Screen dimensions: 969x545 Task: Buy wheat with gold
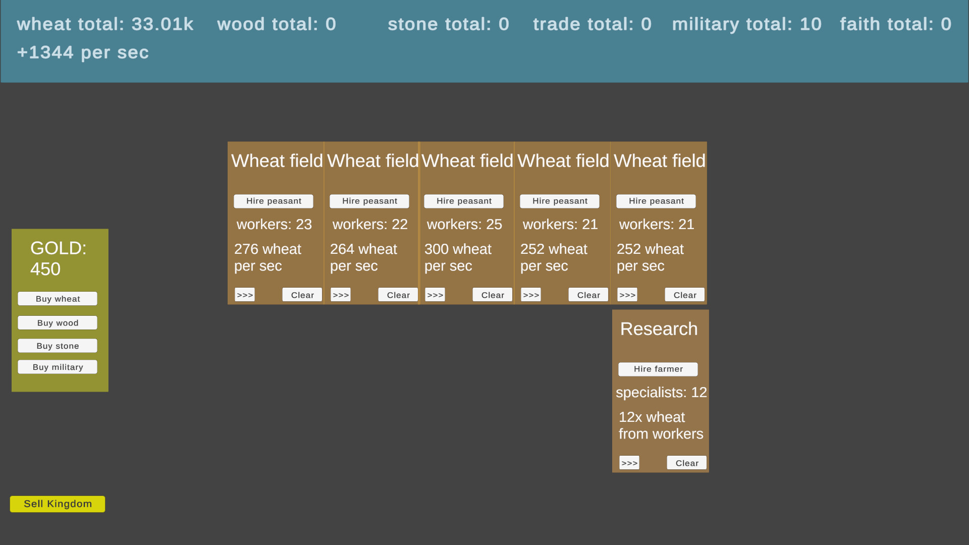[58, 299]
